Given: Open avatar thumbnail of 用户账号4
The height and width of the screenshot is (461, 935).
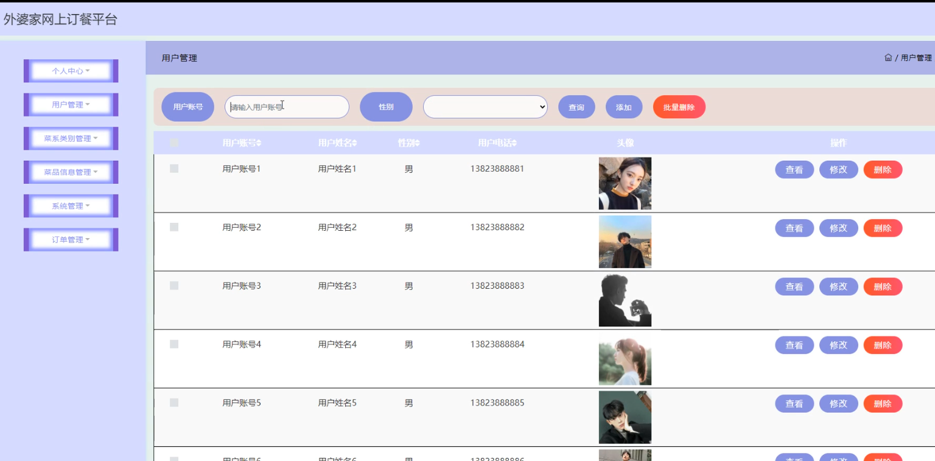Looking at the screenshot, I should 625,359.
